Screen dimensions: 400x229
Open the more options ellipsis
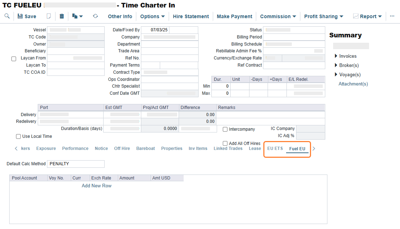(x=392, y=16)
